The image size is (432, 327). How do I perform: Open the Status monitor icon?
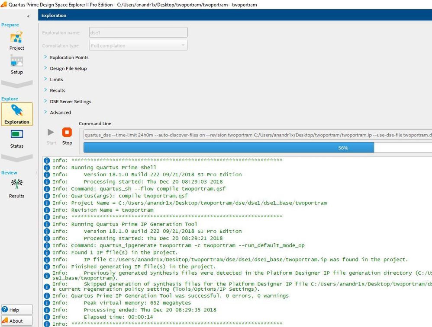16,135
